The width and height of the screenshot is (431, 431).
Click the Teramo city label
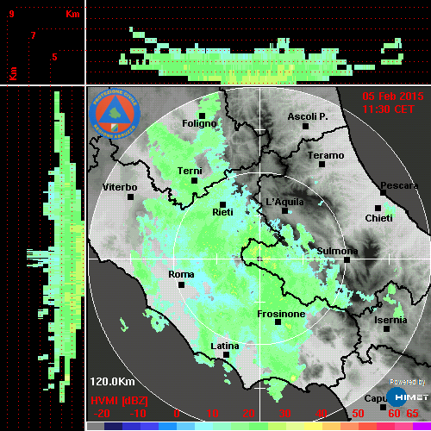click(x=326, y=155)
